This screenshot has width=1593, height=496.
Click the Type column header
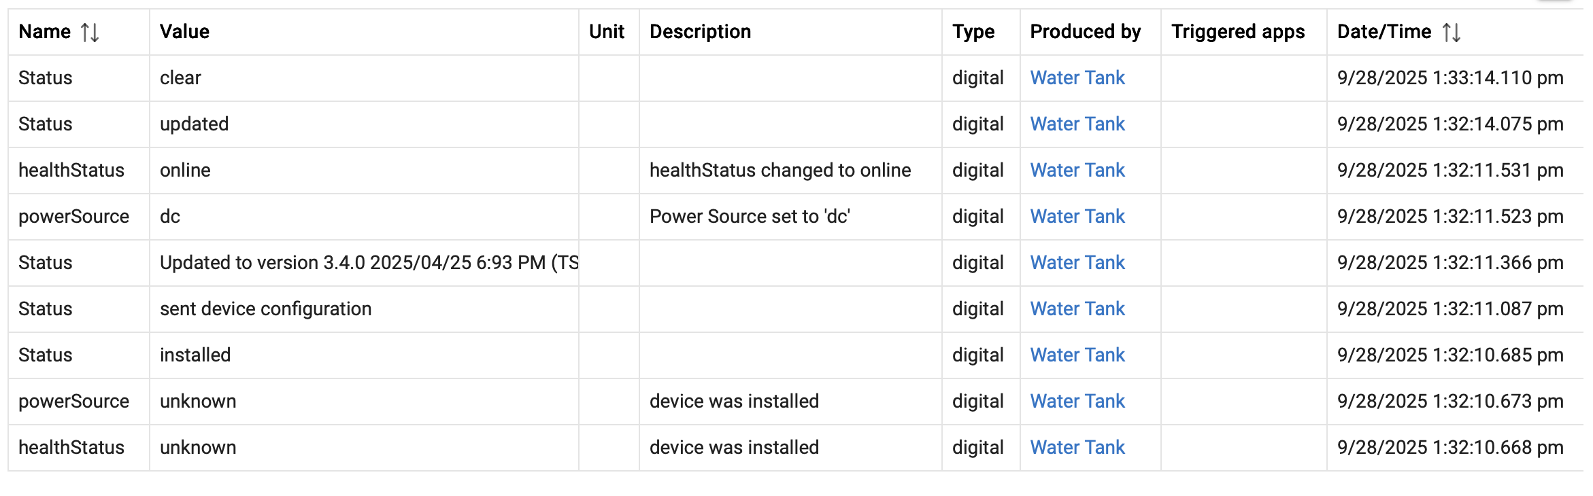click(x=973, y=32)
